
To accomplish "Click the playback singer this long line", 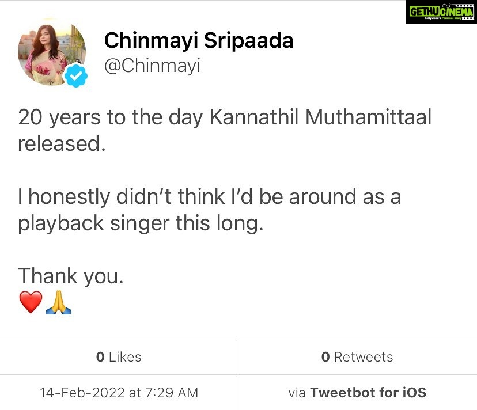I will point(140,223).
